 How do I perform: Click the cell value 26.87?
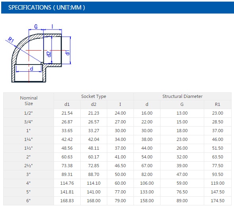(x=67, y=122)
